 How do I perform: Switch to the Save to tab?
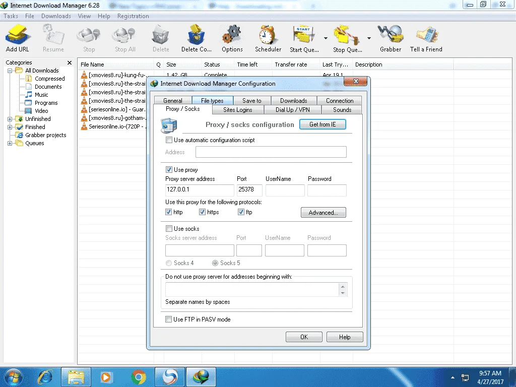tap(252, 100)
